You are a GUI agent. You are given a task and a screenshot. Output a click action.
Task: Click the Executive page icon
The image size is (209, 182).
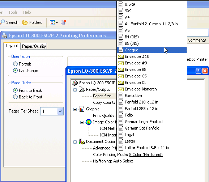121,96
